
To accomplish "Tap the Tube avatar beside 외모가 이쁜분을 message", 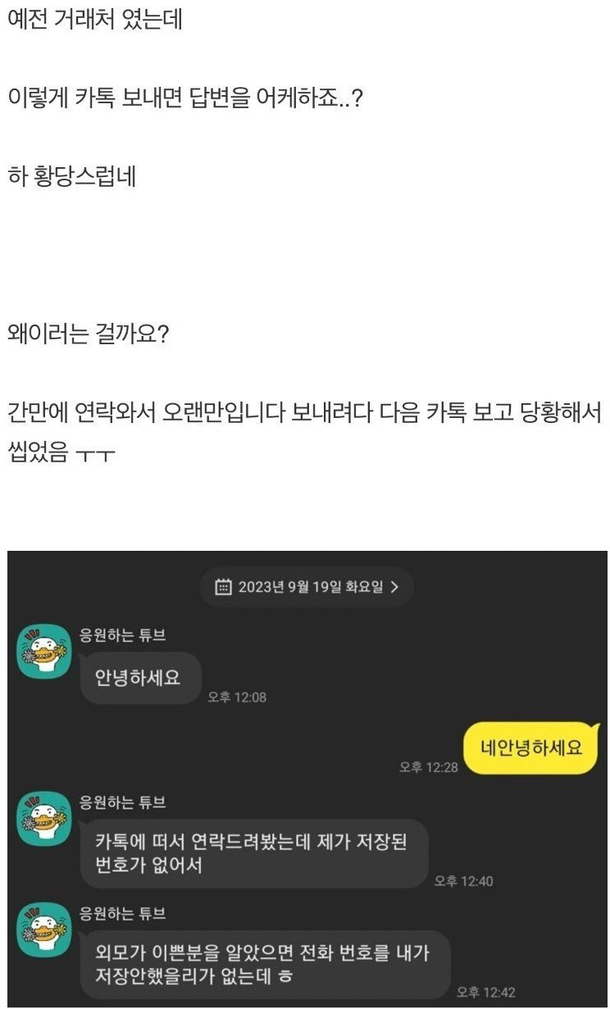I will pos(44,929).
